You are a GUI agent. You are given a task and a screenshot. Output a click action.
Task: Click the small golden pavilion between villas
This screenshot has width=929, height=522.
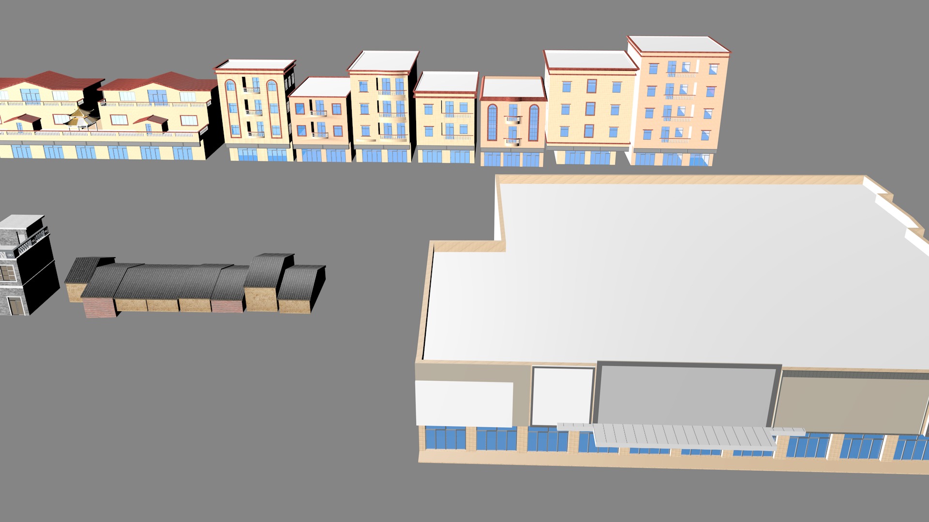click(81, 119)
